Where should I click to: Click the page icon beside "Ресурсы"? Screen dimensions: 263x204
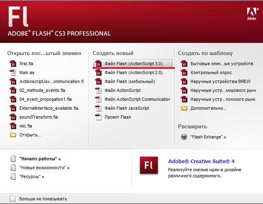point(13,176)
